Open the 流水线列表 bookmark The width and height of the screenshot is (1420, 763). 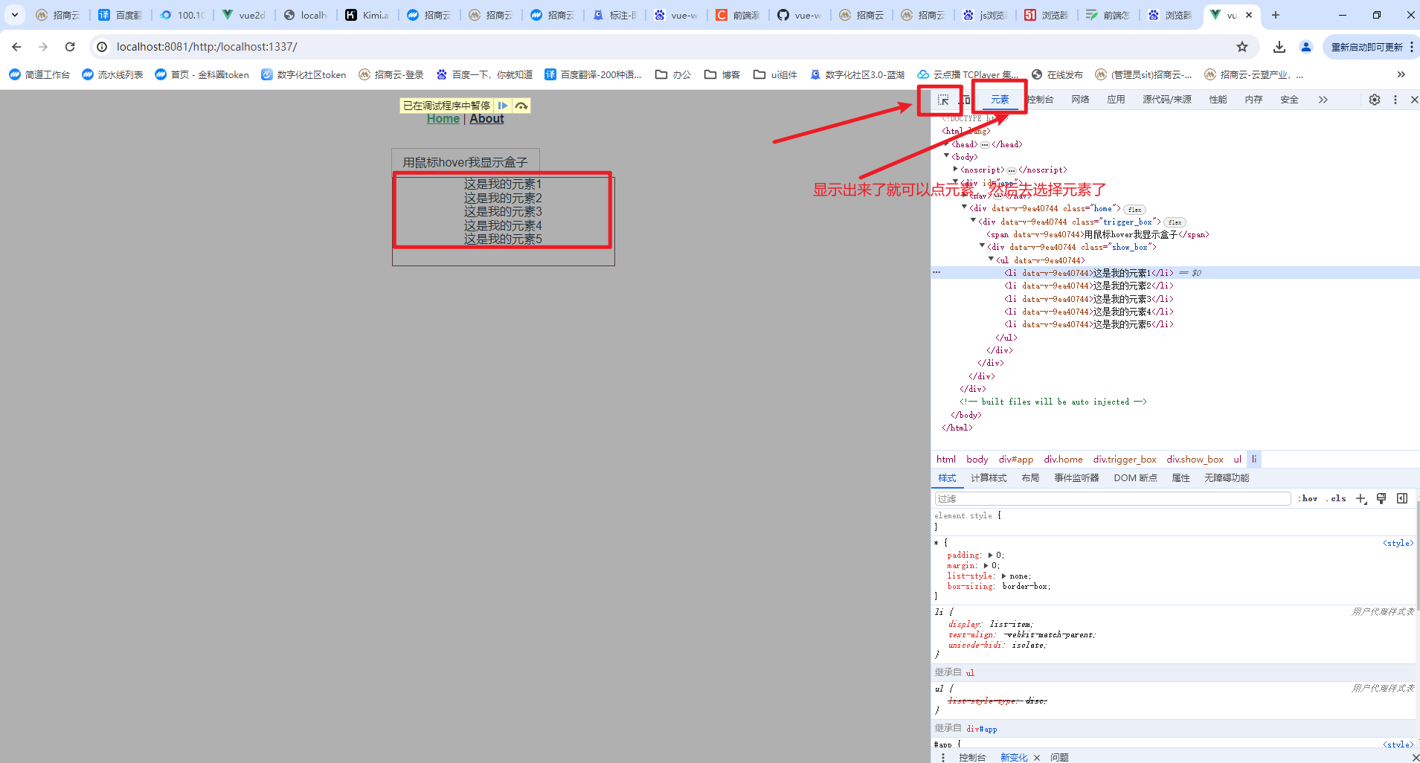[112, 74]
